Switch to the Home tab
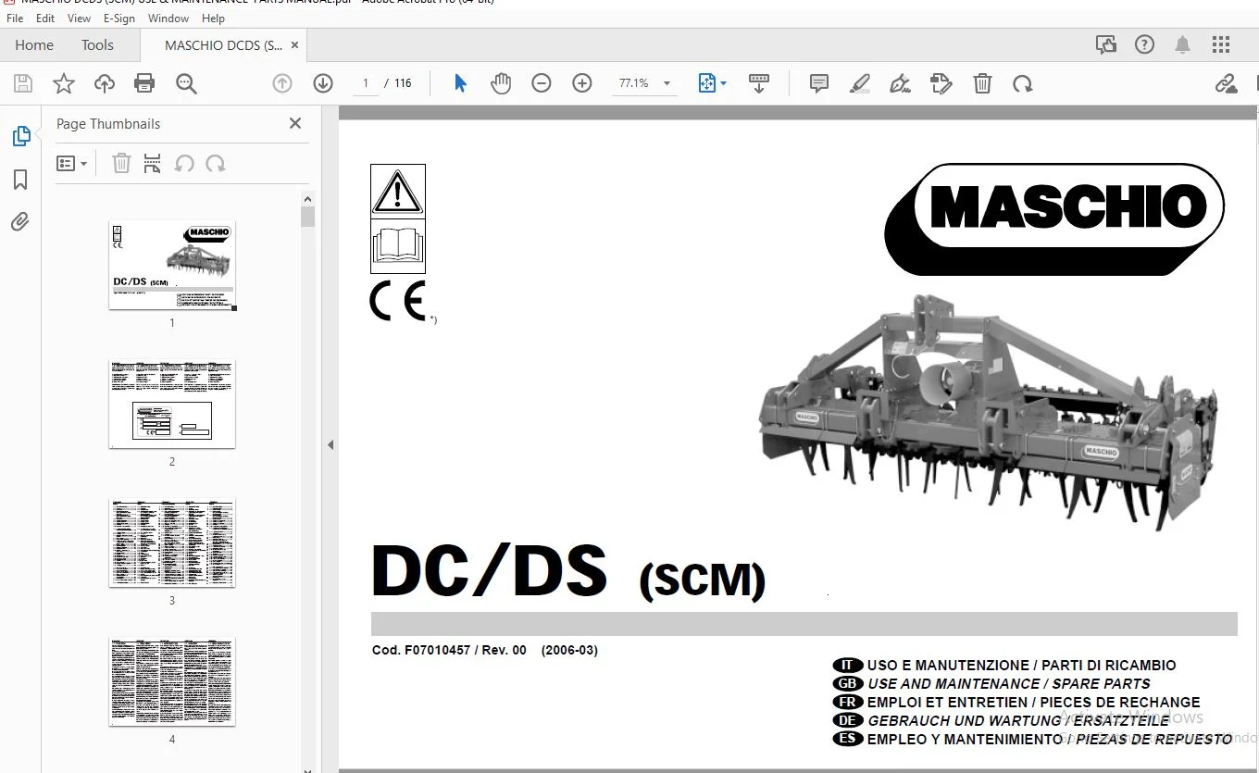 click(34, 44)
